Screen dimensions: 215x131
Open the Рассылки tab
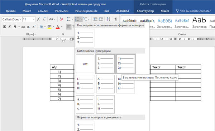click(x=62, y=11)
